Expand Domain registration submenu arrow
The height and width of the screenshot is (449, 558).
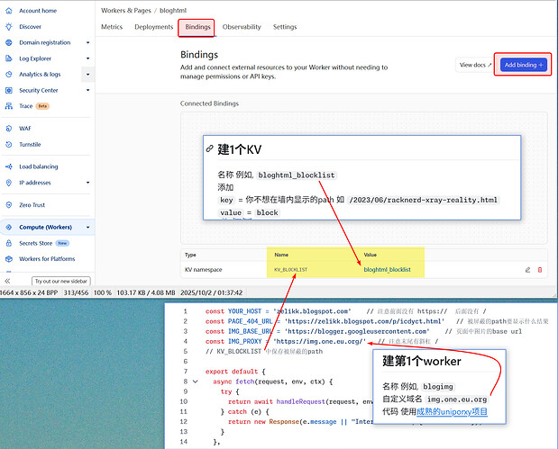[x=88, y=42]
